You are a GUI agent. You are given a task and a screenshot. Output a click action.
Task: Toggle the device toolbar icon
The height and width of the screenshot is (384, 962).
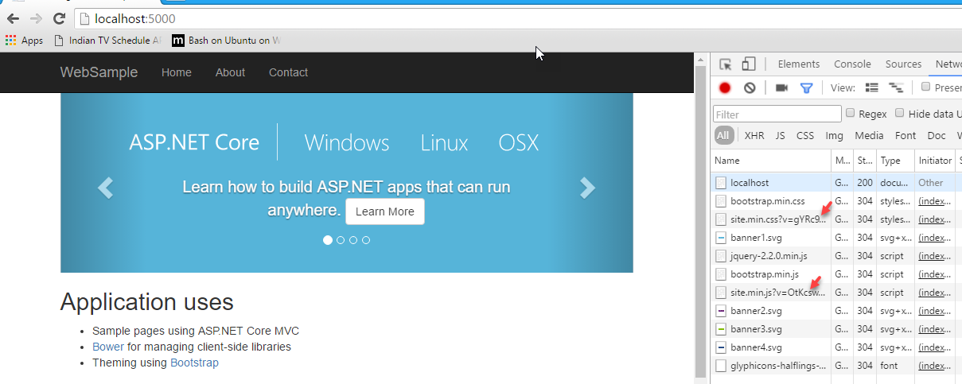coord(748,64)
